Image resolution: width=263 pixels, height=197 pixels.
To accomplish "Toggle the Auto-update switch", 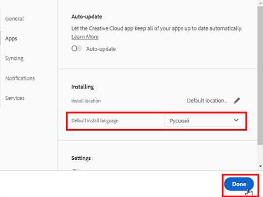I will pyautogui.click(x=77, y=48).
